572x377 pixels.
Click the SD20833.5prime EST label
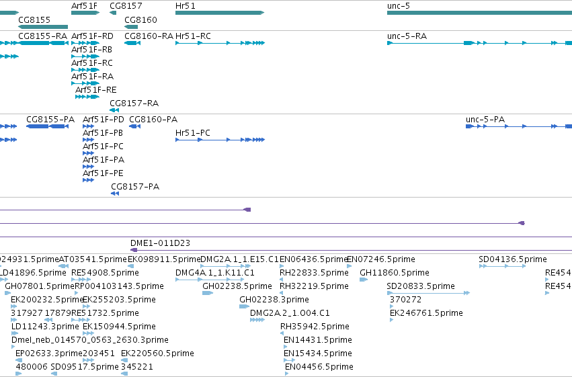pyautogui.click(x=421, y=286)
